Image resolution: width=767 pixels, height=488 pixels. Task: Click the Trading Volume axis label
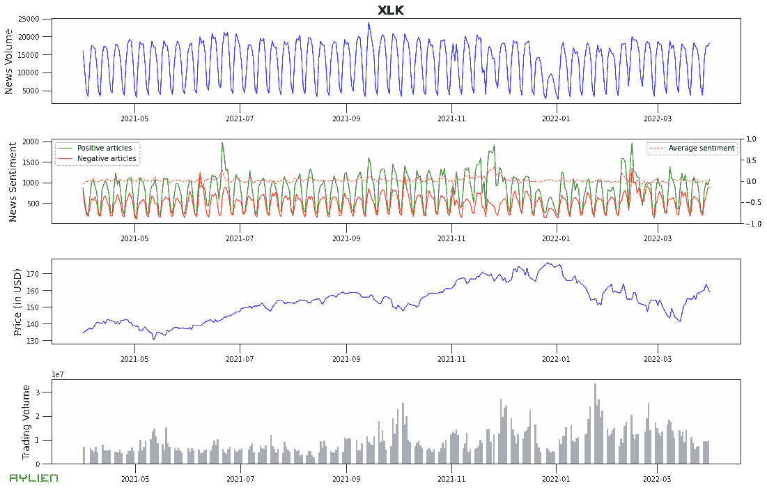click(26, 422)
